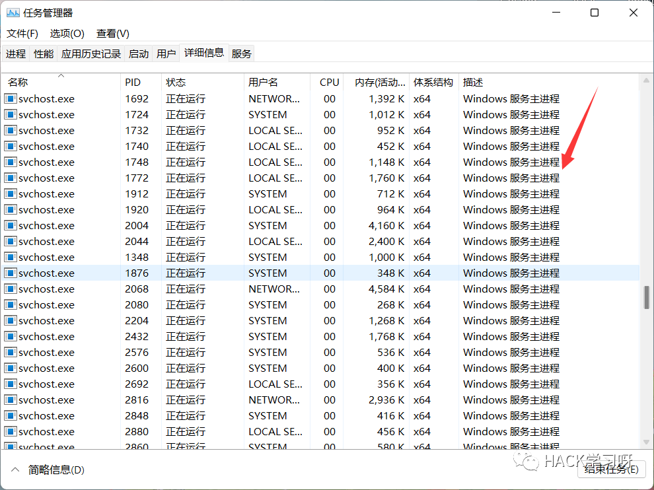654x490 pixels.
Task: Close the Task Manager window
Action: tap(633, 13)
